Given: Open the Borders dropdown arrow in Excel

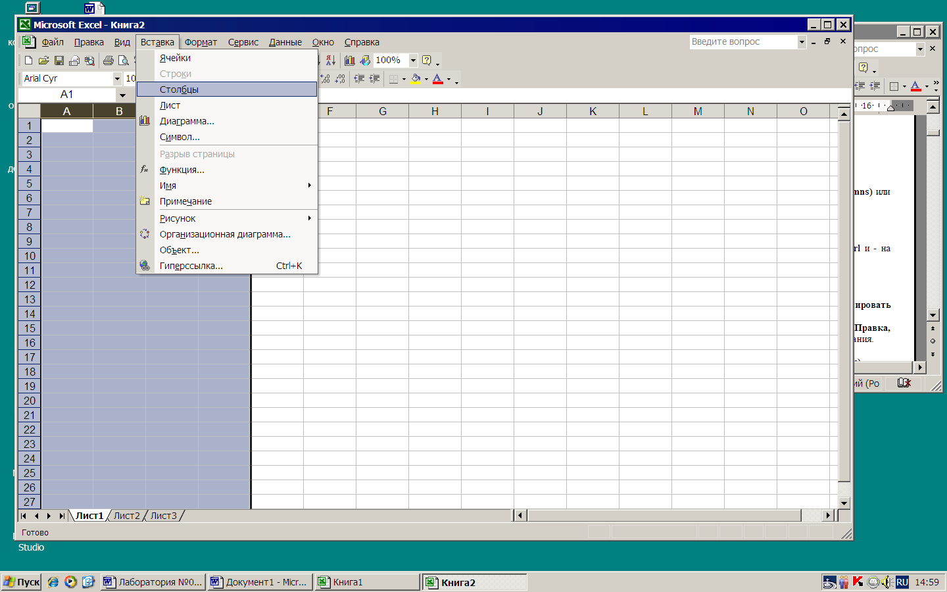Looking at the screenshot, I should (404, 80).
